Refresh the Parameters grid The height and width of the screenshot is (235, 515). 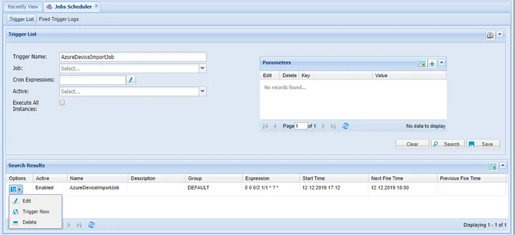[345, 126]
